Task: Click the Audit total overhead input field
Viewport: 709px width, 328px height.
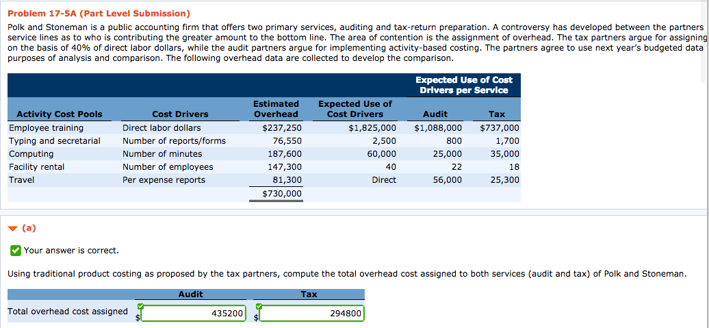Action: coord(194,314)
